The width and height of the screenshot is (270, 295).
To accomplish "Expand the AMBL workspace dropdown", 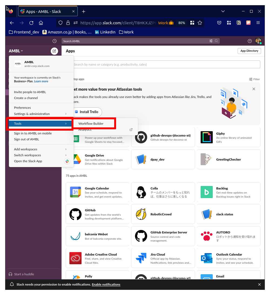I will (16, 51).
